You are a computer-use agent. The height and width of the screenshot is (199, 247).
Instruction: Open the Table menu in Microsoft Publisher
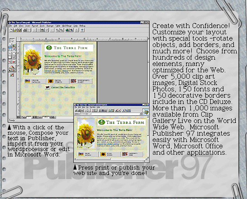pyautogui.click(x=58, y=26)
